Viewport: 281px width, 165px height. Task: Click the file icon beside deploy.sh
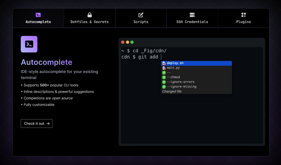point(164,63)
